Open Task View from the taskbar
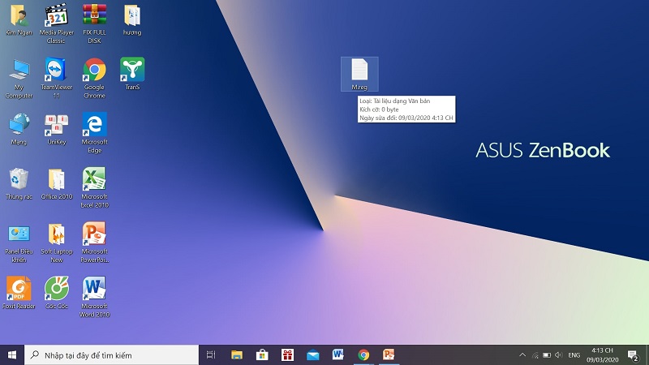This screenshot has width=649, height=365. (x=211, y=354)
